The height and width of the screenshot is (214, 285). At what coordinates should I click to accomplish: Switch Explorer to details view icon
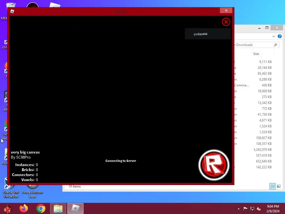tap(272, 186)
